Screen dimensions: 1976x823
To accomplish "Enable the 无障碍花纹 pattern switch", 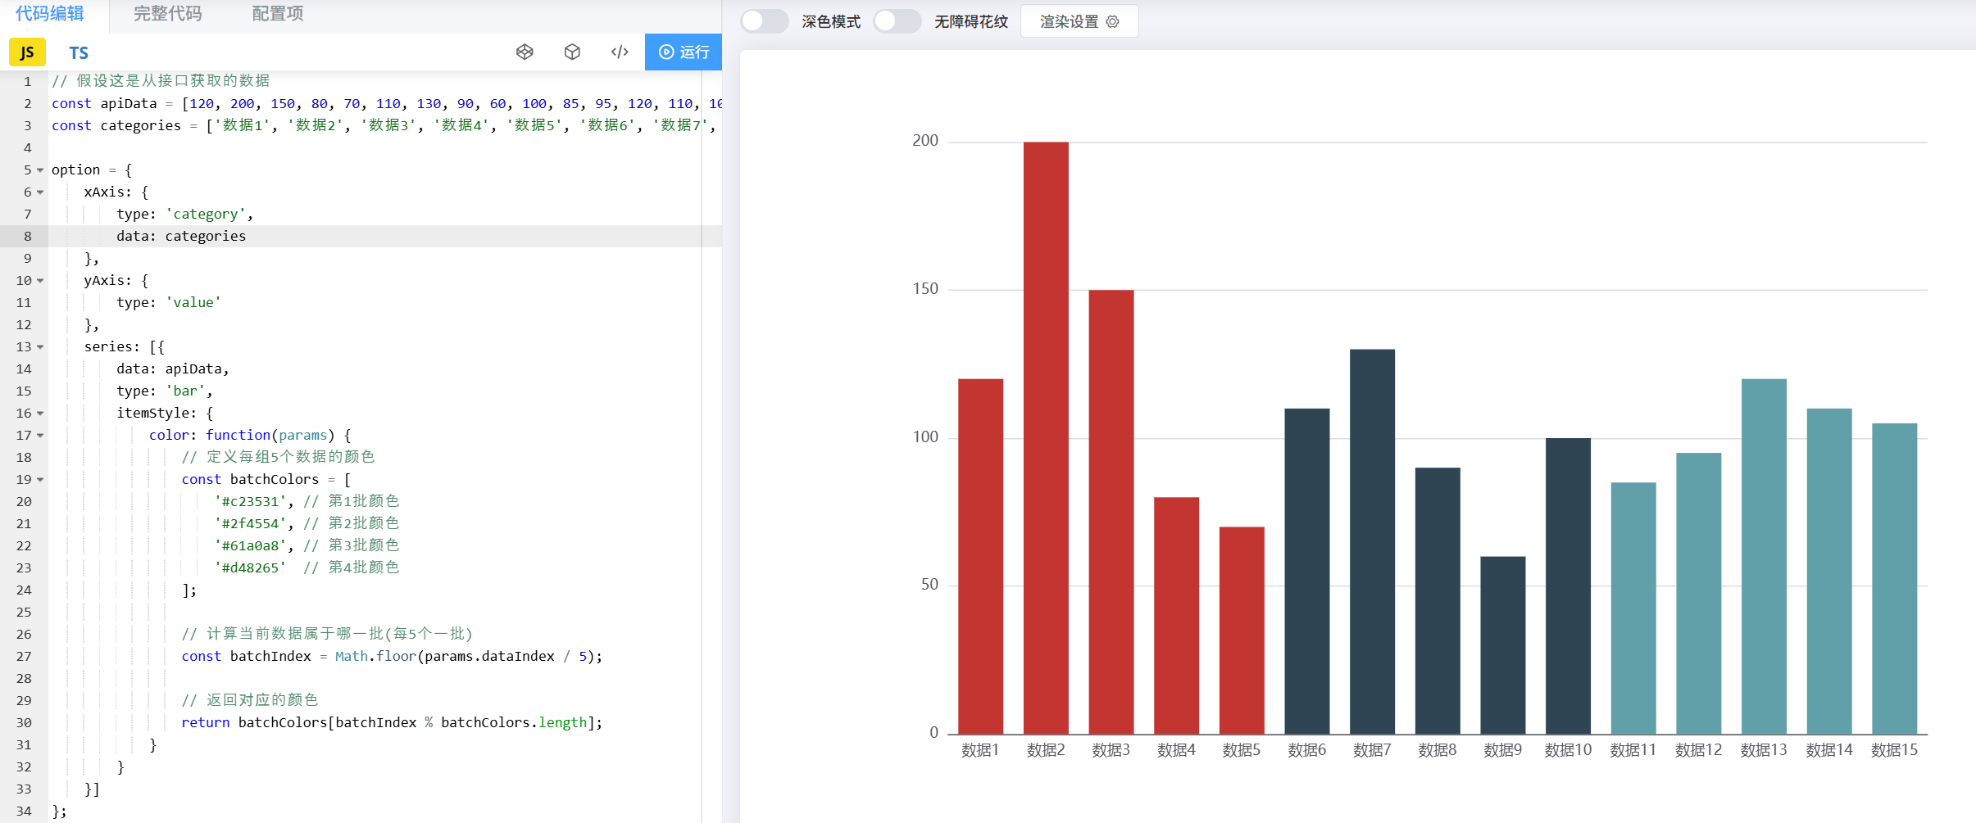I will 897,21.
